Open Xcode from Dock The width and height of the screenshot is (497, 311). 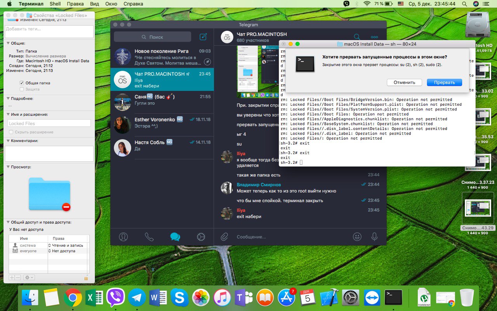329,298
